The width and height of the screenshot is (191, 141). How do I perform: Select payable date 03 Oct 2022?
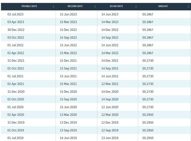[x=16, y=37]
